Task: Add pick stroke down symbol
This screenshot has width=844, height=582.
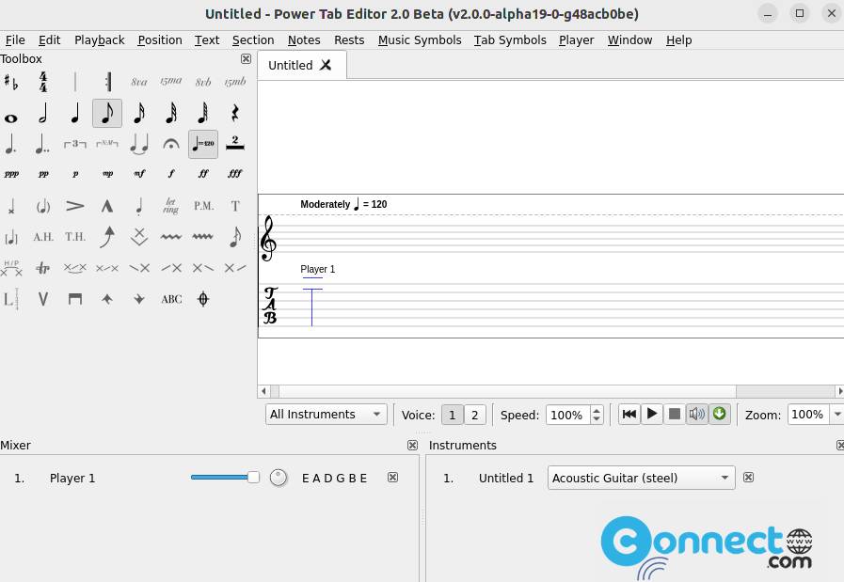Action: [75, 299]
